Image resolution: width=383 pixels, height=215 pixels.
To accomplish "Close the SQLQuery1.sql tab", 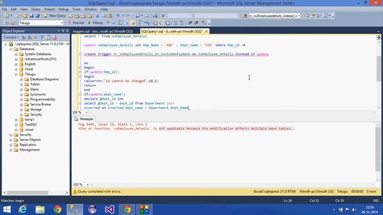I will 206,31.
